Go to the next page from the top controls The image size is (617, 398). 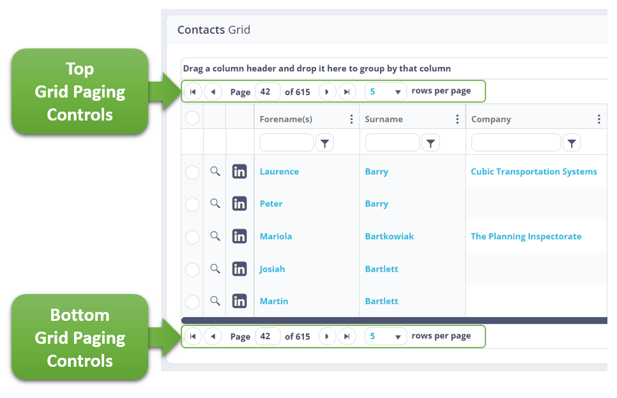point(327,91)
